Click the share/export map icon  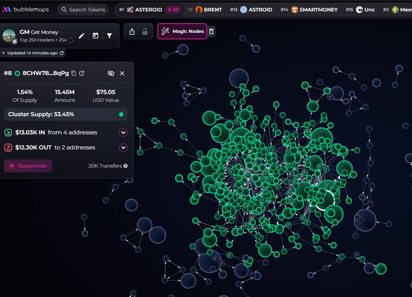(132, 31)
